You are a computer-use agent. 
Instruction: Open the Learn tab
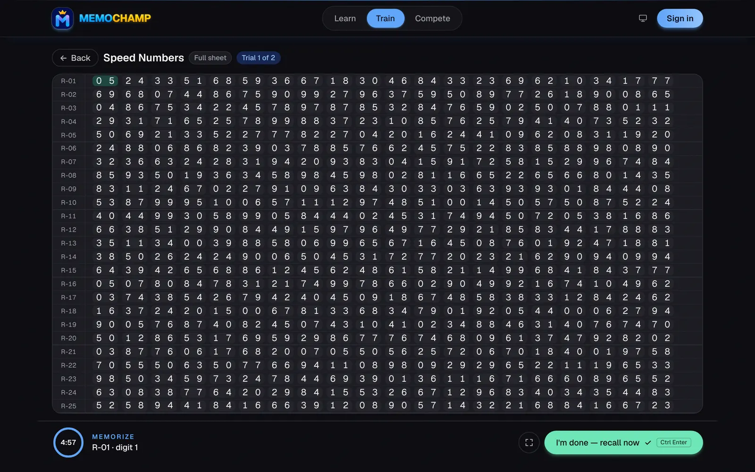[x=345, y=18]
